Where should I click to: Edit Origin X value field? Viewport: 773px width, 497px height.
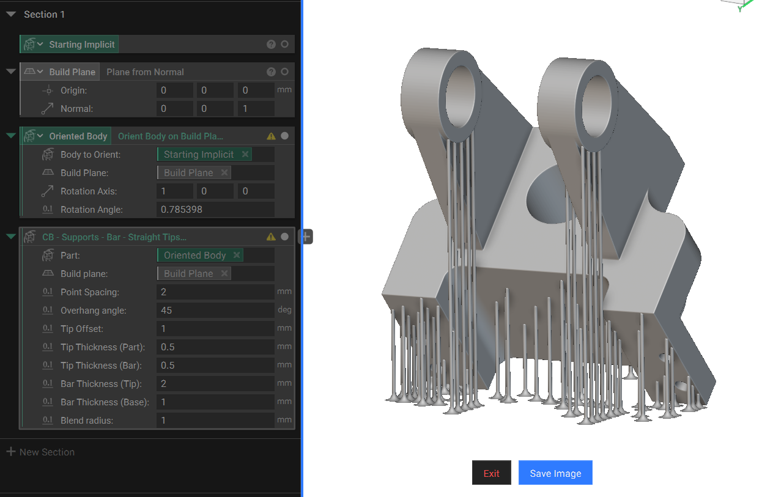(x=175, y=90)
